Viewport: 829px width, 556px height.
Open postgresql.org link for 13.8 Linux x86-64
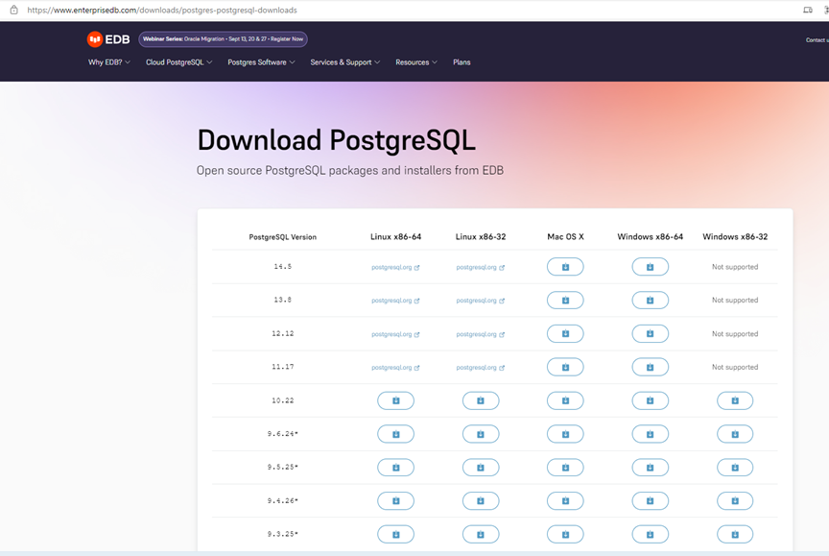coord(395,301)
